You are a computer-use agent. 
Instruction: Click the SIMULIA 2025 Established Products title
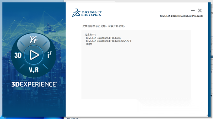coord(181,16)
